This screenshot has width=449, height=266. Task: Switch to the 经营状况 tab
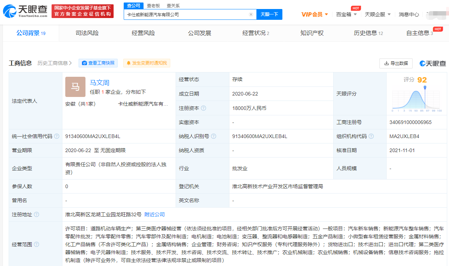click(x=256, y=33)
